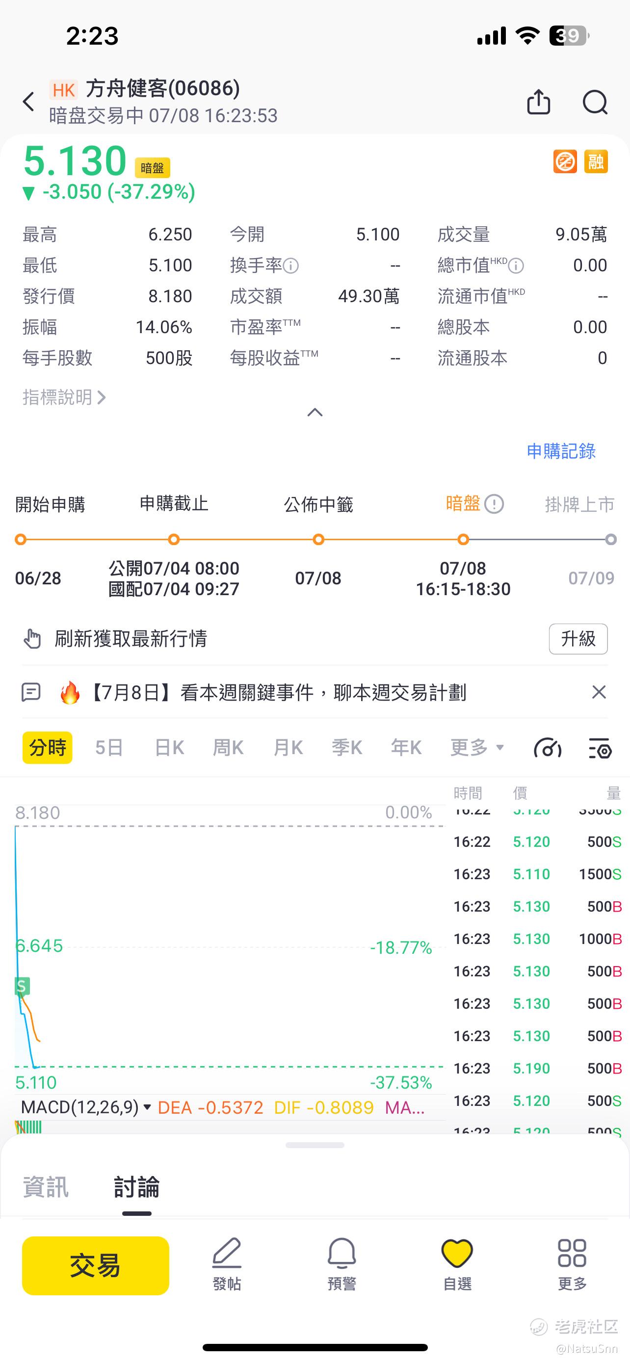Tap the 發行價 8.180 value
The image size is (630, 1363).
[170, 296]
